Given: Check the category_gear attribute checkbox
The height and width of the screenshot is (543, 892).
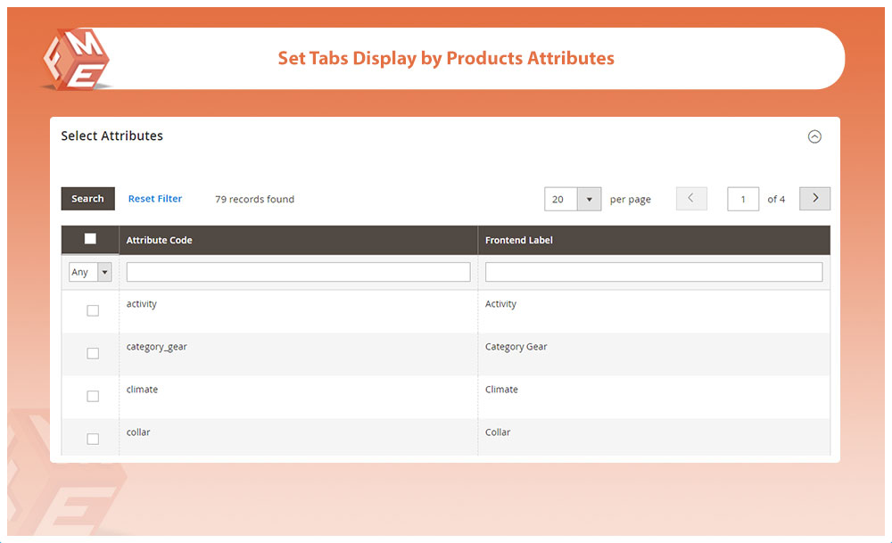Looking at the screenshot, I should pos(93,353).
